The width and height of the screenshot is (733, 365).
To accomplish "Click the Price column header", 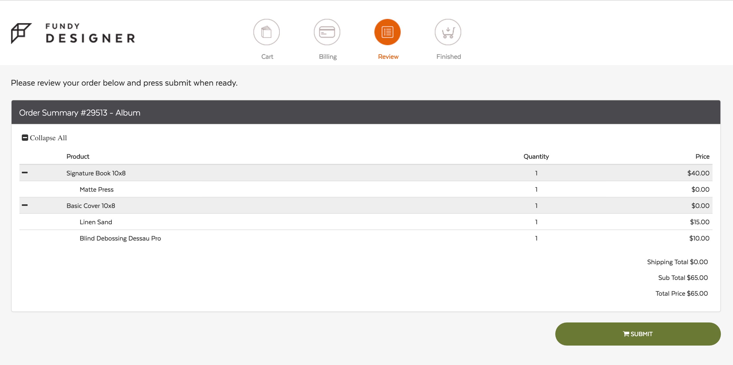I will click(x=702, y=156).
